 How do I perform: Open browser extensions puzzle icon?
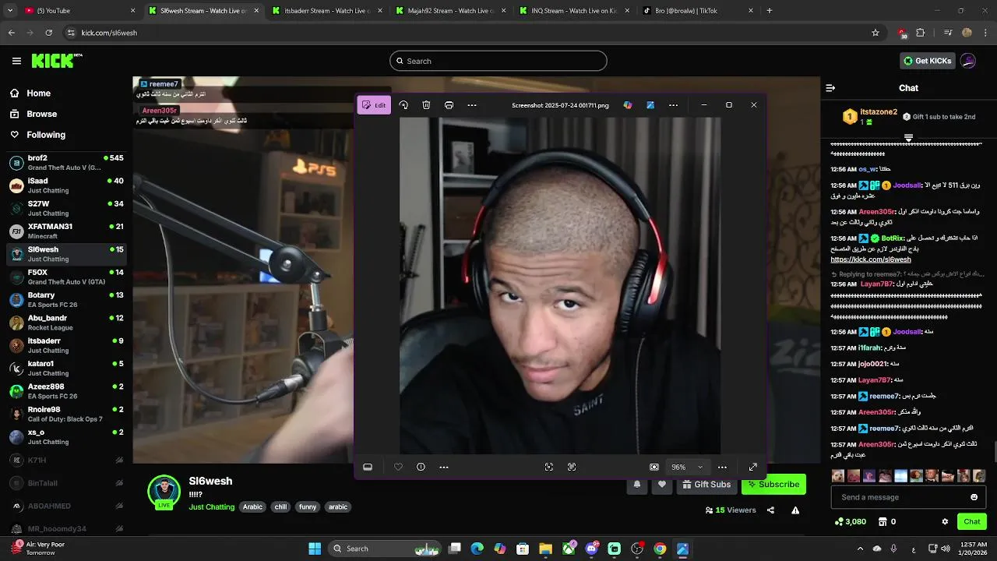tap(921, 33)
